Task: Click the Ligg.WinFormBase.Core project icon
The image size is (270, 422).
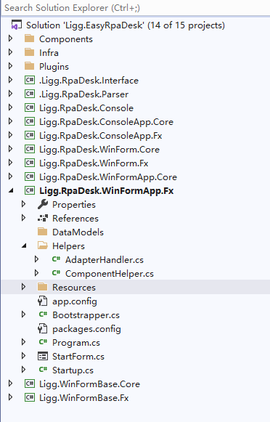Action: (30, 384)
